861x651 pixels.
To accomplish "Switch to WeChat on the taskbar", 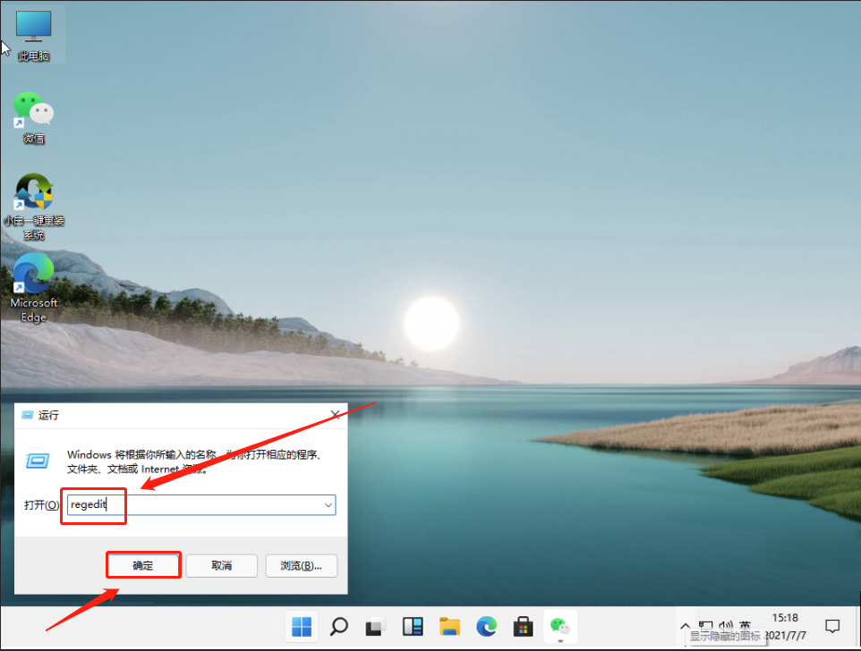I will pos(560,626).
